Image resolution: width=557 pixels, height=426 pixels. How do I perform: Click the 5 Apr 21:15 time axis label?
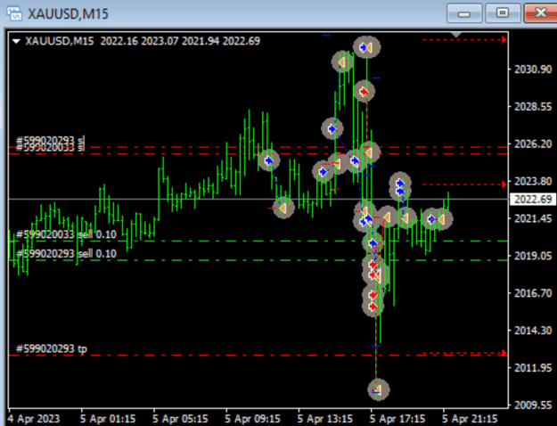[471, 419]
